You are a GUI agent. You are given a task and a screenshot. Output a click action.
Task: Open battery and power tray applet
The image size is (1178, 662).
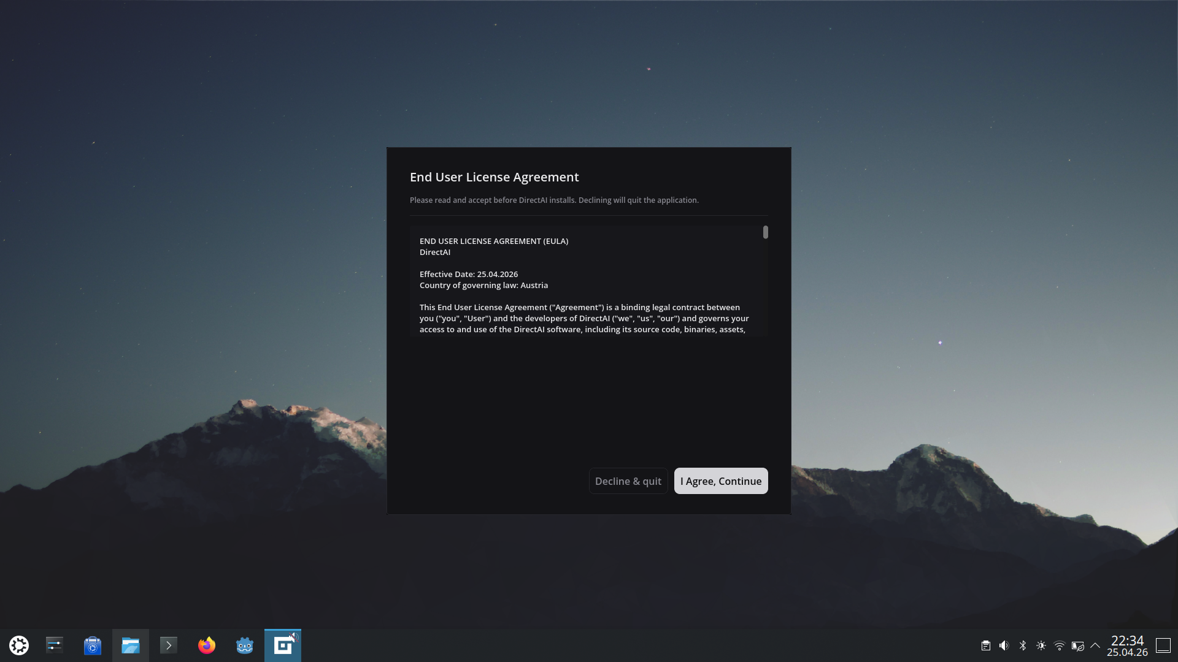[1077, 645]
